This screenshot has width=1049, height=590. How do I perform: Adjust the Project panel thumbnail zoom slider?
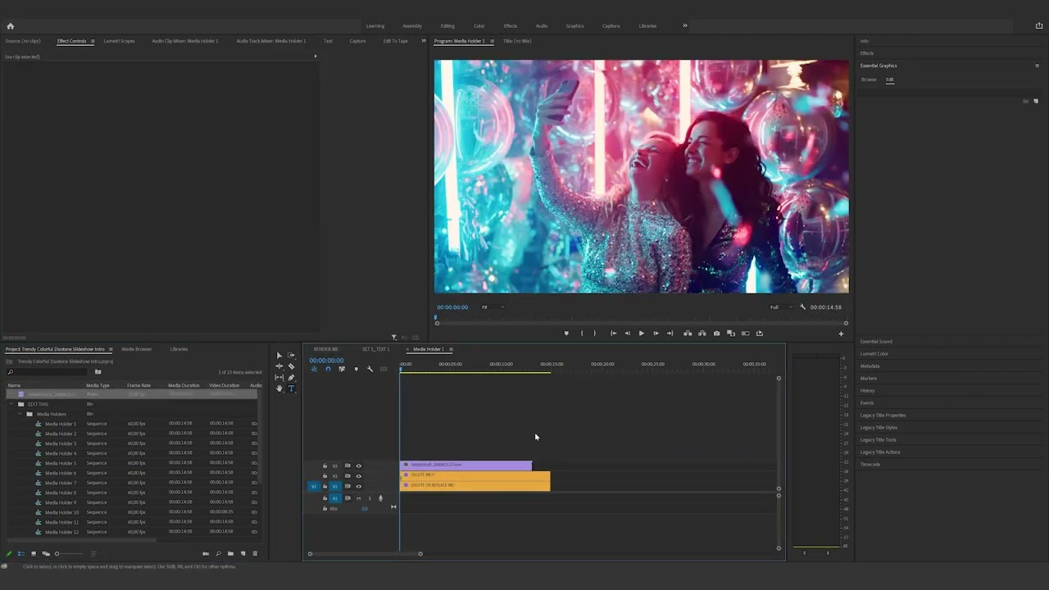[69, 554]
